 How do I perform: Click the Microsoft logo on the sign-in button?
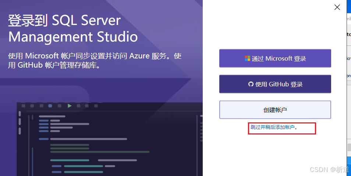(x=247, y=58)
